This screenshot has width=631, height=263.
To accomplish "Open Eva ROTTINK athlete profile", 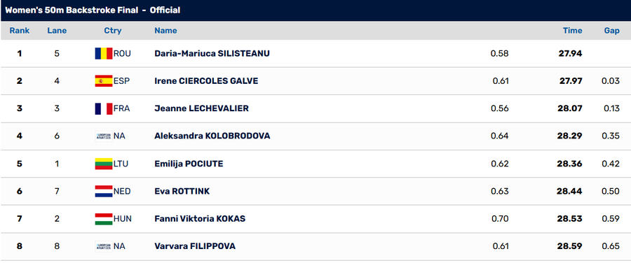I will (x=182, y=191).
